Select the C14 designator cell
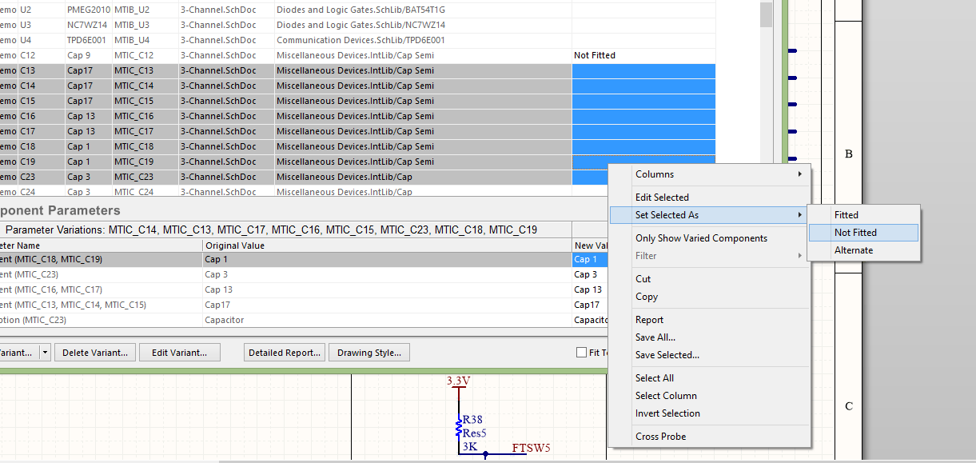This screenshot has height=463, width=976. tap(41, 86)
